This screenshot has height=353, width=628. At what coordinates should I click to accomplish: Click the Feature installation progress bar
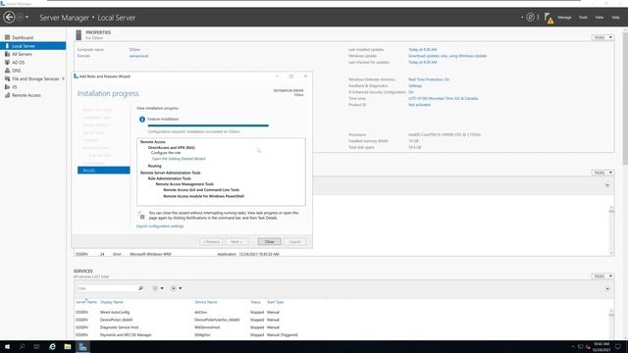coord(208,126)
